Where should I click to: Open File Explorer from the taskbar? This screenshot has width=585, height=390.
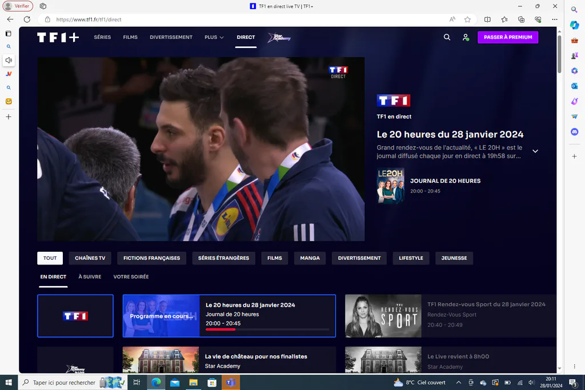pyautogui.click(x=193, y=383)
